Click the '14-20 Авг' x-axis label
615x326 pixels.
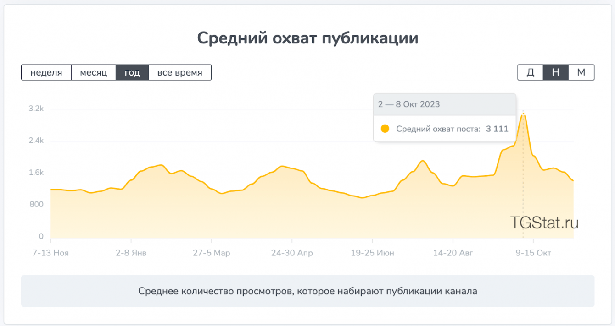(453, 253)
